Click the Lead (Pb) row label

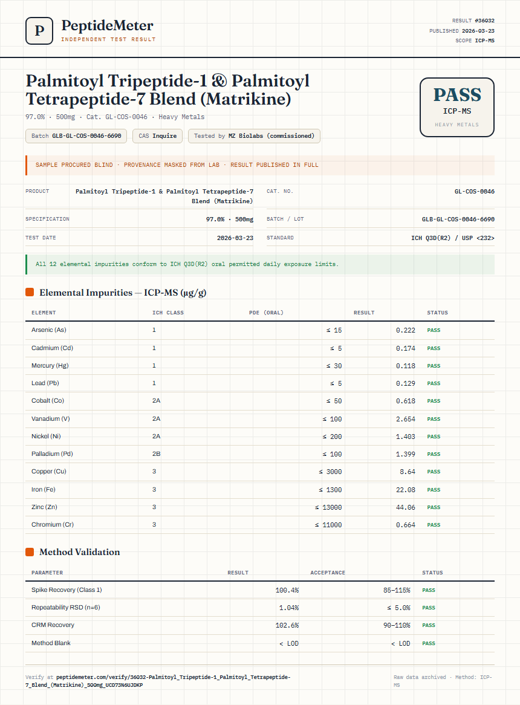pos(45,383)
